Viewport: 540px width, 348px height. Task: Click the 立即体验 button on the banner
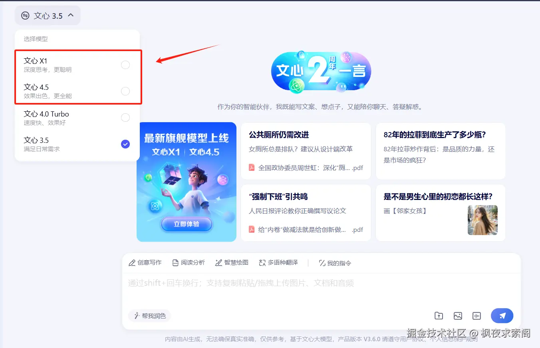tap(187, 224)
